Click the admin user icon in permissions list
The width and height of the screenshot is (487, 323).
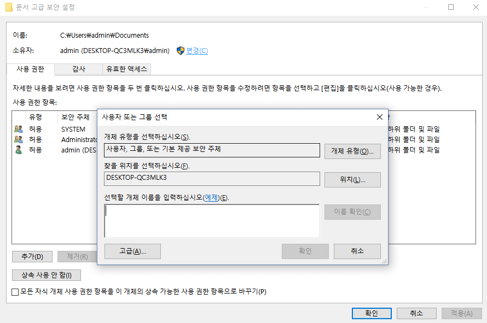coord(17,149)
